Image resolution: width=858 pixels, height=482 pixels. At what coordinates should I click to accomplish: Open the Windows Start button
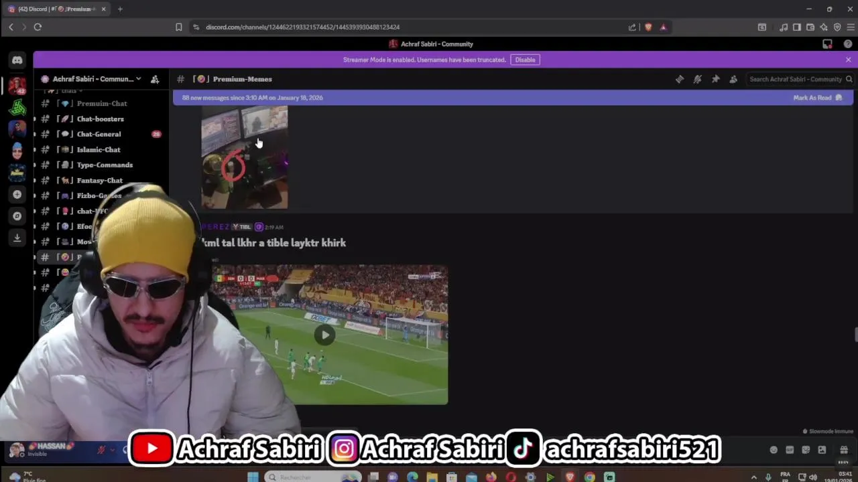[x=253, y=477]
